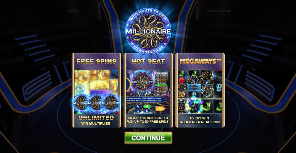This screenshot has width=296, height=153.
Task: Click the green CONTINUE button
Action: (x=148, y=138)
